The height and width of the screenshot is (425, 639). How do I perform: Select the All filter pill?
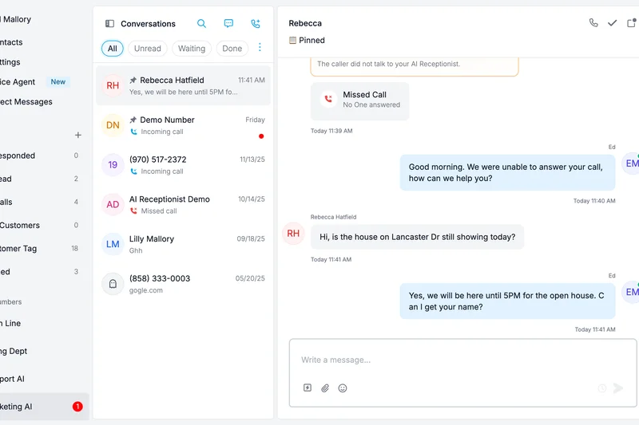point(112,49)
